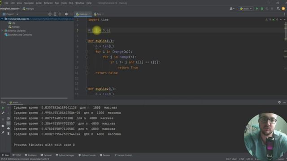Open the File menu

[x=6, y=3]
